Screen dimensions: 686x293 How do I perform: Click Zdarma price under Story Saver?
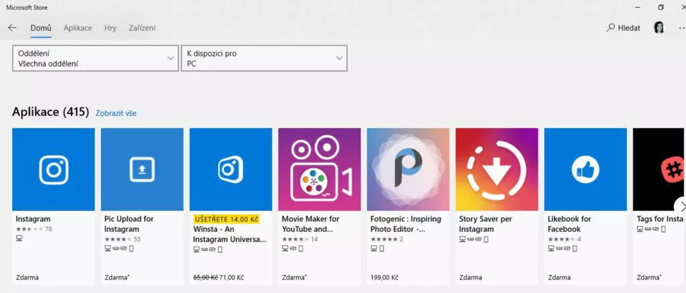471,278
